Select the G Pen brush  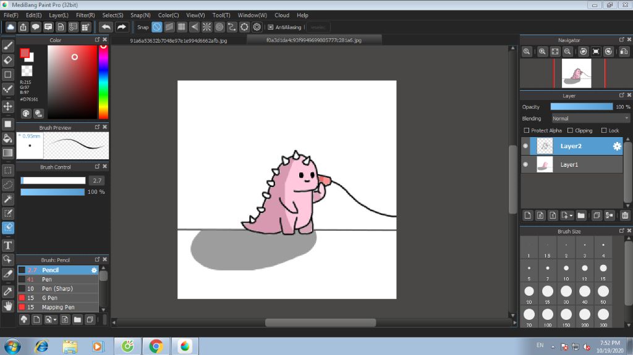(49, 298)
